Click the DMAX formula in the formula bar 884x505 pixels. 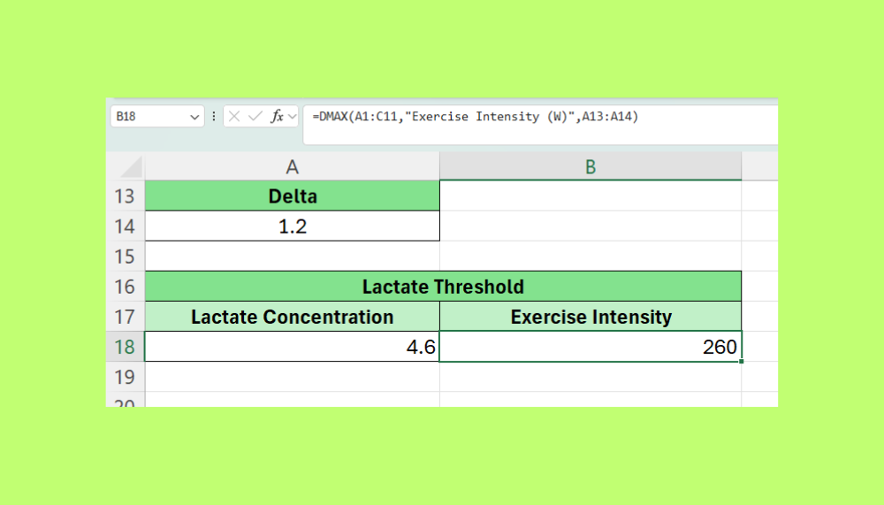click(x=475, y=117)
